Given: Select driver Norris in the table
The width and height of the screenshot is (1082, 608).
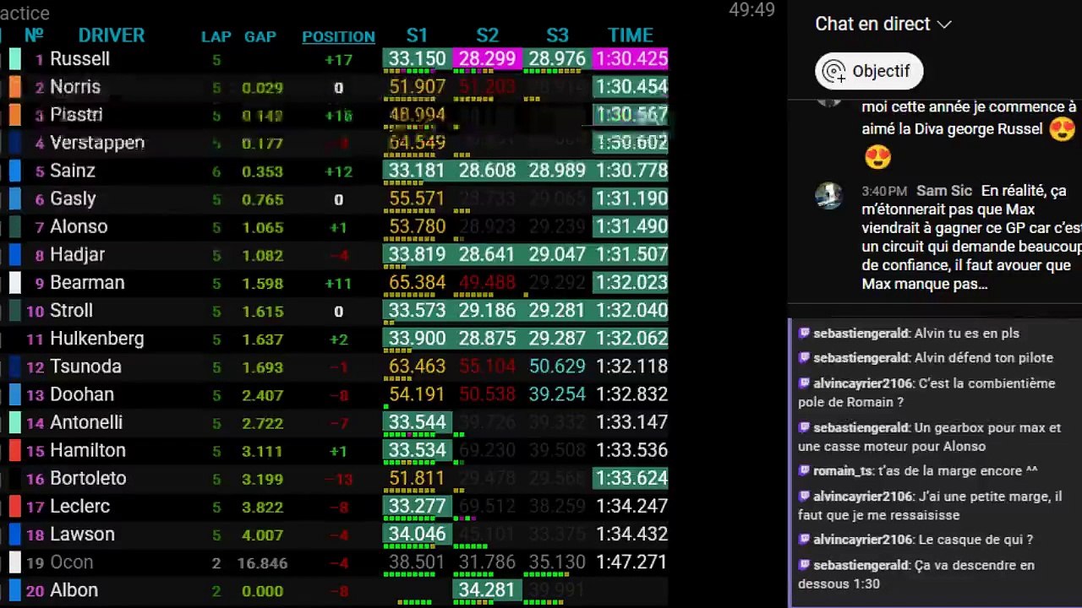Looking at the screenshot, I should 75,87.
